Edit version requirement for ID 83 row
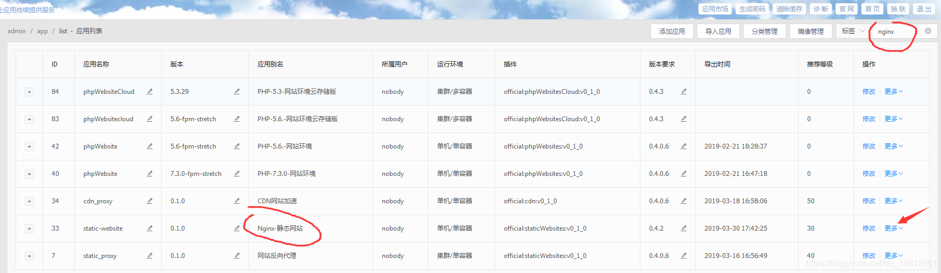This screenshot has height=273, width=941. pos(683,119)
